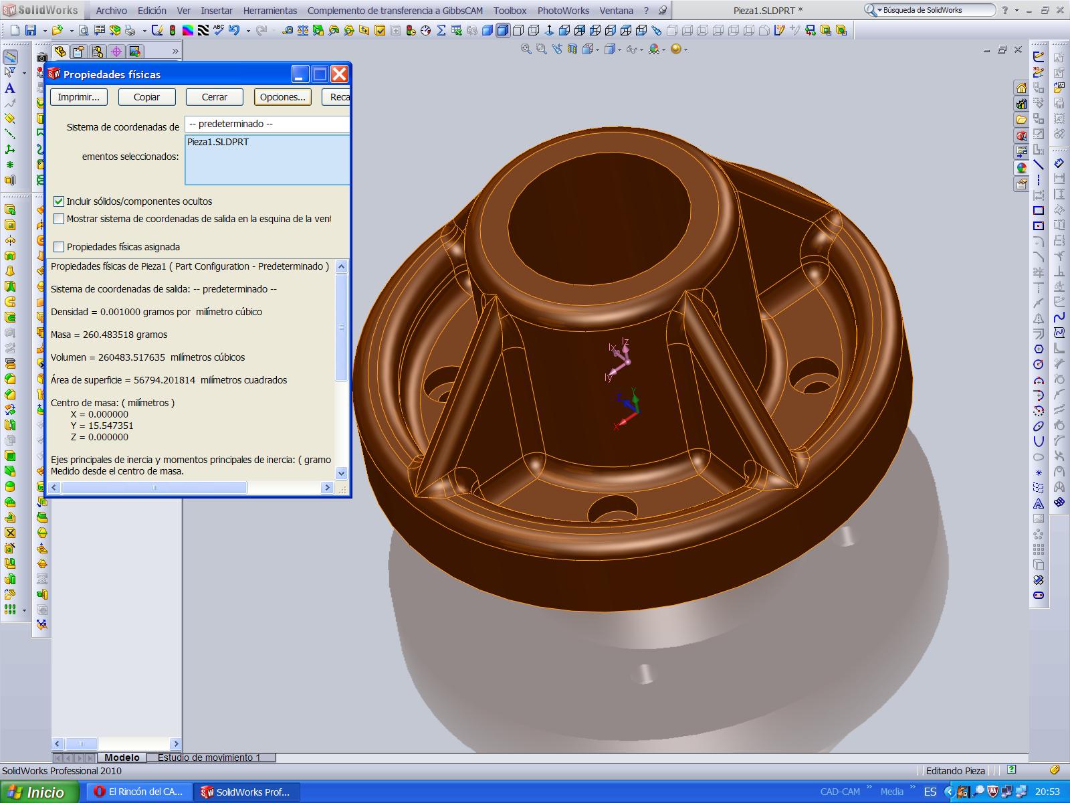Image resolution: width=1070 pixels, height=803 pixels.
Task: Click the Normal To view icon
Action: [549, 30]
